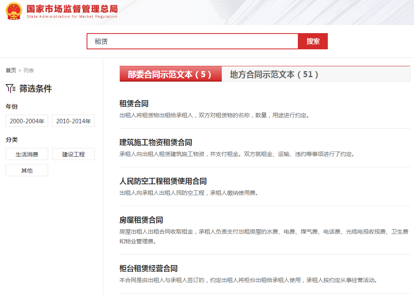Open the 建筑施工物资租赁合同 result
The height and width of the screenshot is (295, 414).
[156, 143]
